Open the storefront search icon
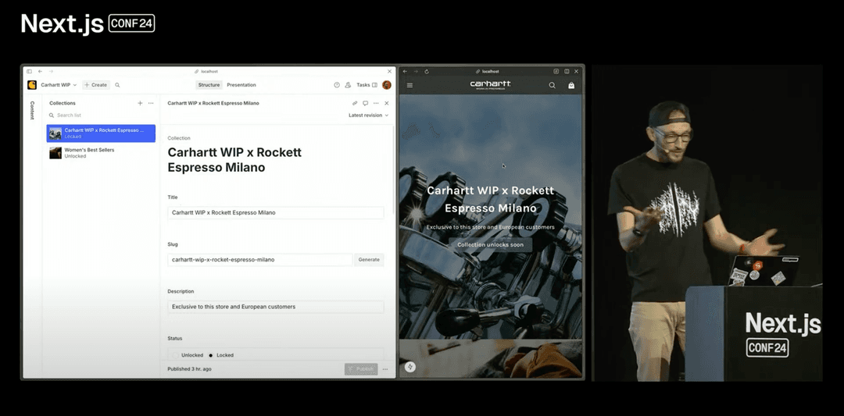Screen dimensions: 844x416 click(552, 85)
